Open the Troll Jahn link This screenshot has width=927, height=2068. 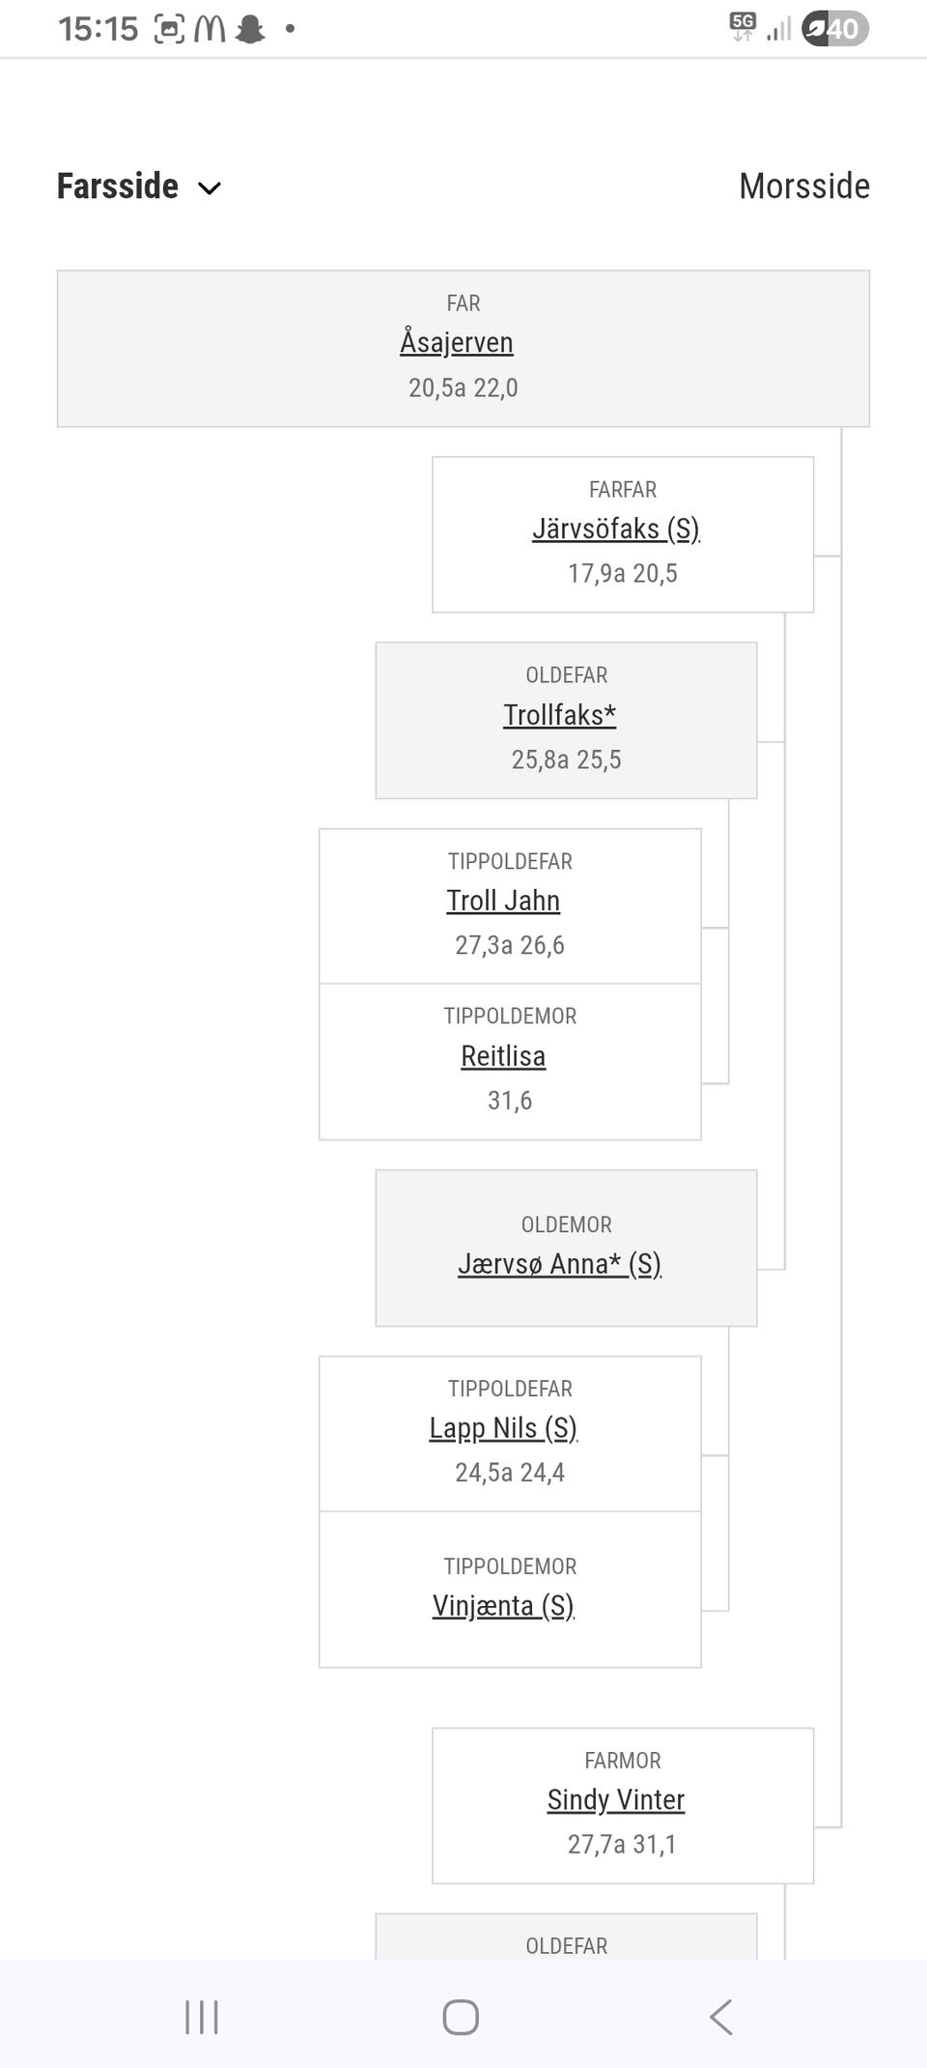(503, 900)
